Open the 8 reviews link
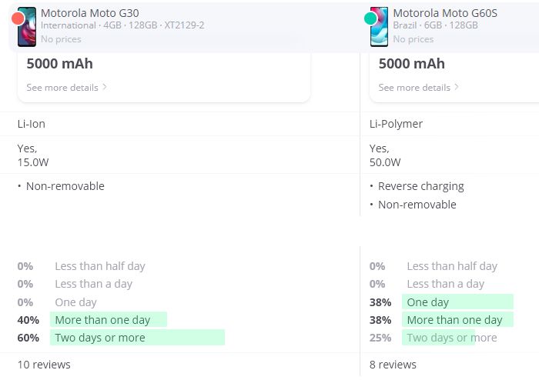The width and height of the screenshot is (539, 380). point(393,365)
